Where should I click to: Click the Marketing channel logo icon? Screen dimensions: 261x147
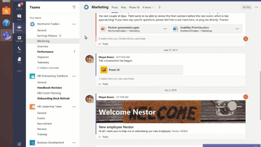pyautogui.click(x=86, y=7)
